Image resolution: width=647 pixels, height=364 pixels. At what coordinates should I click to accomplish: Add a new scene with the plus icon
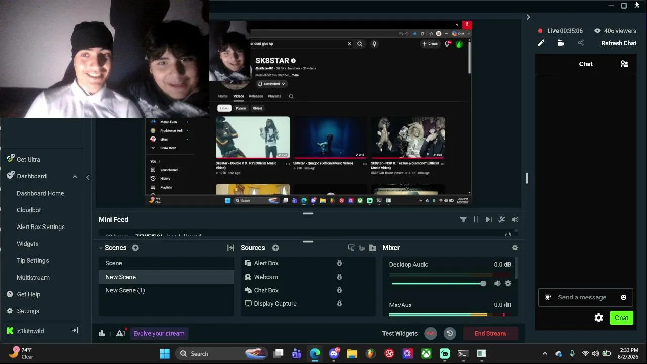pos(135,248)
